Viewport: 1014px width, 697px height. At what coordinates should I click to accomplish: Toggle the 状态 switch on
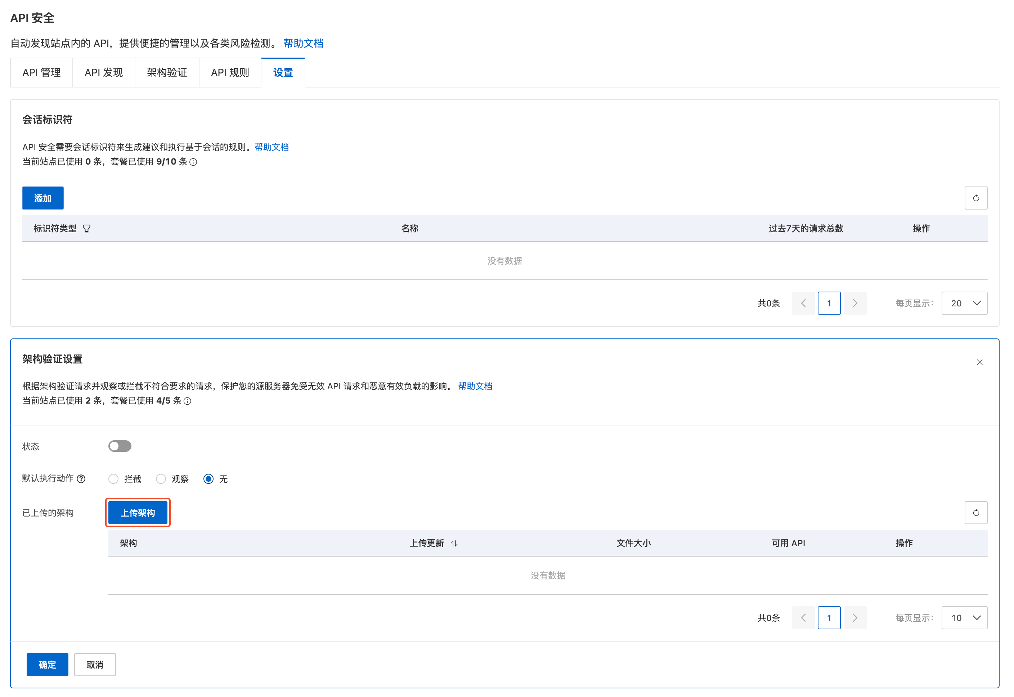(120, 446)
